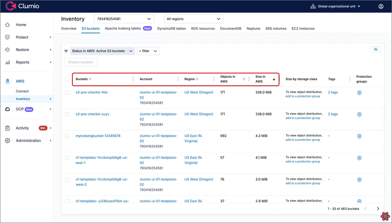Click add to a protection group for s3-pre-checkin-felx
Viewport: 392px width, 223px height.
click(x=303, y=96)
